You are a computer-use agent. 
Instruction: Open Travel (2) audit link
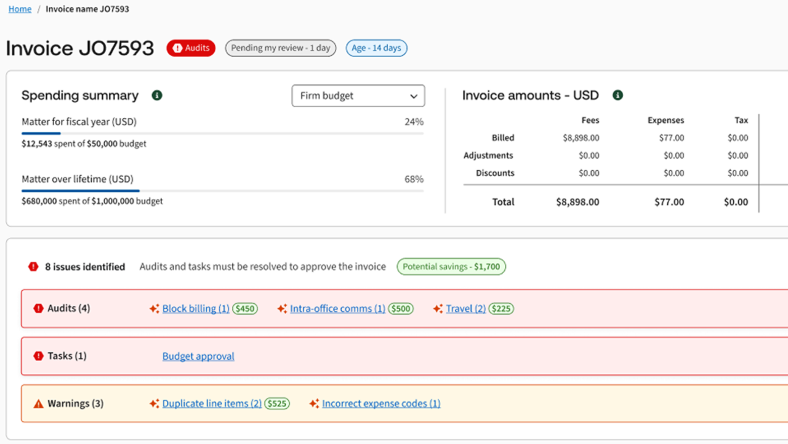tap(466, 309)
